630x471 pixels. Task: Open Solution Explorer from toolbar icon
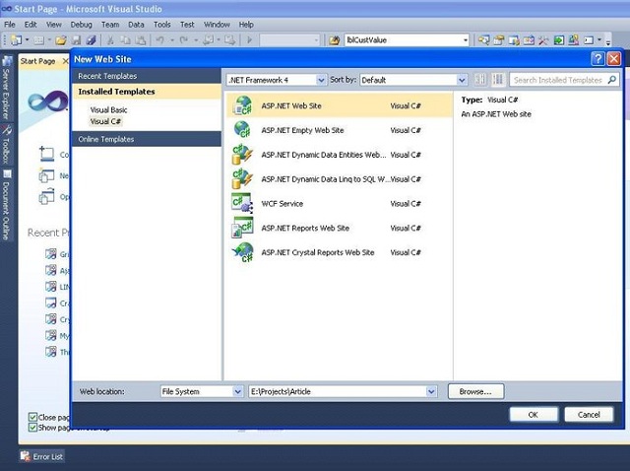[483, 39]
